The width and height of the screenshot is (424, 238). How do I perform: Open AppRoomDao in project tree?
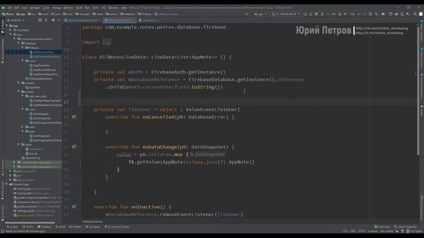[x=40, y=65]
